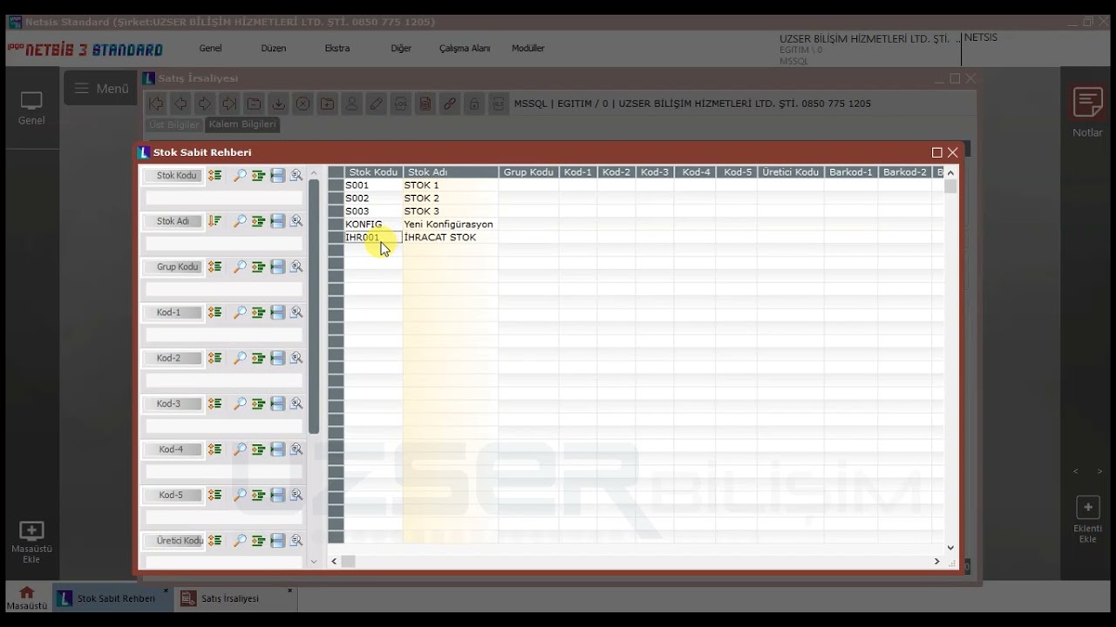Click the magnifier icon in Stok Kodu row
Viewport: 1116px width, 627px height.
[x=240, y=175]
